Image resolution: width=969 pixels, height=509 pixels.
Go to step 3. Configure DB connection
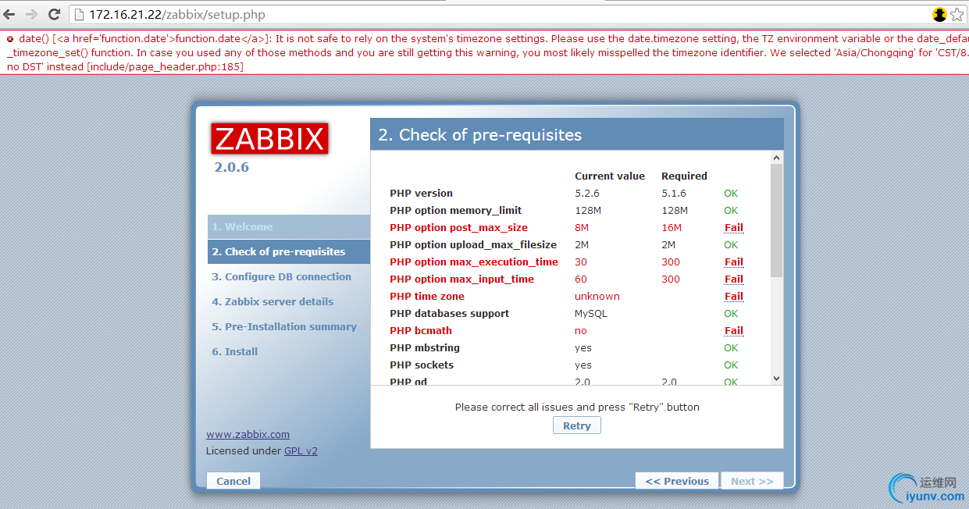(281, 276)
